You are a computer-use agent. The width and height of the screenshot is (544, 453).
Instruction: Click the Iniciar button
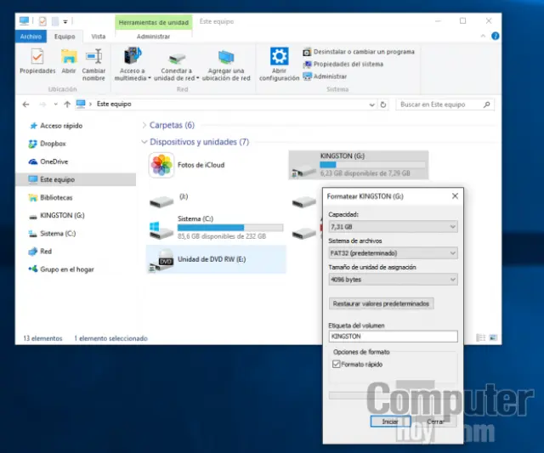click(390, 421)
